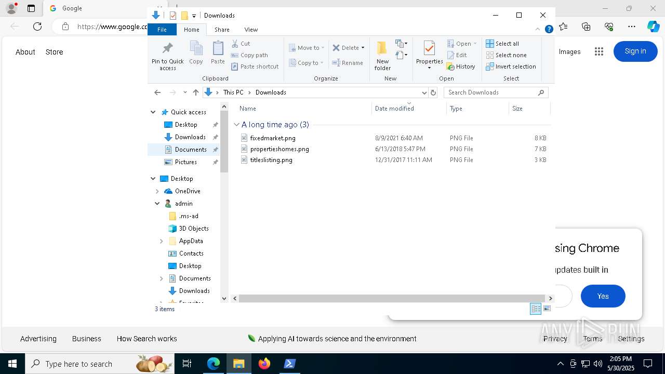Switch to the View ribbon tab
665x374 pixels.
pos(251,30)
